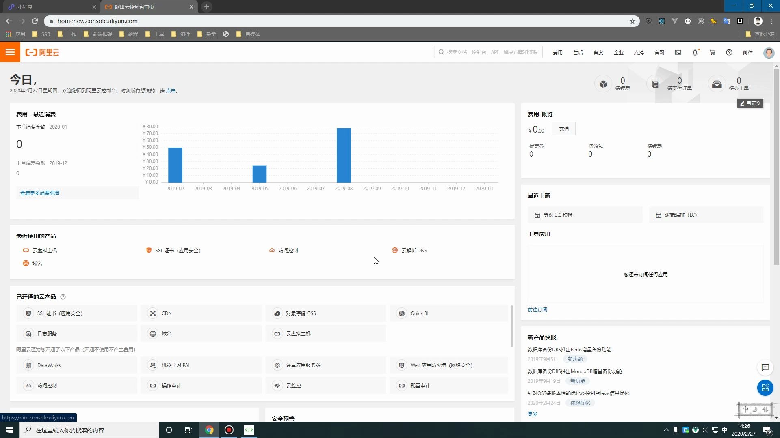Viewport: 780px width, 438px height.
Task: Open the info icon beside 已开通的云产品
Action: point(63,297)
